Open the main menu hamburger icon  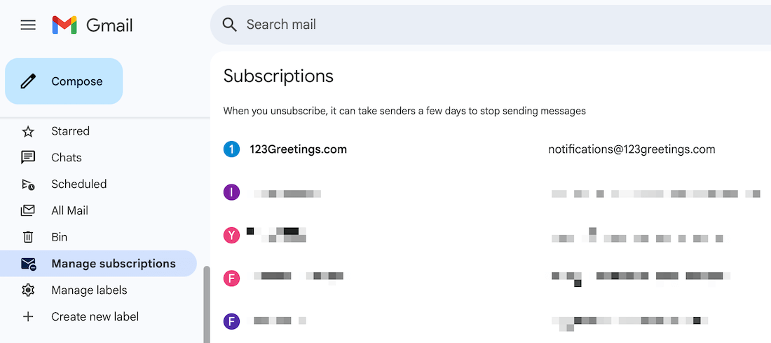pyautogui.click(x=28, y=25)
